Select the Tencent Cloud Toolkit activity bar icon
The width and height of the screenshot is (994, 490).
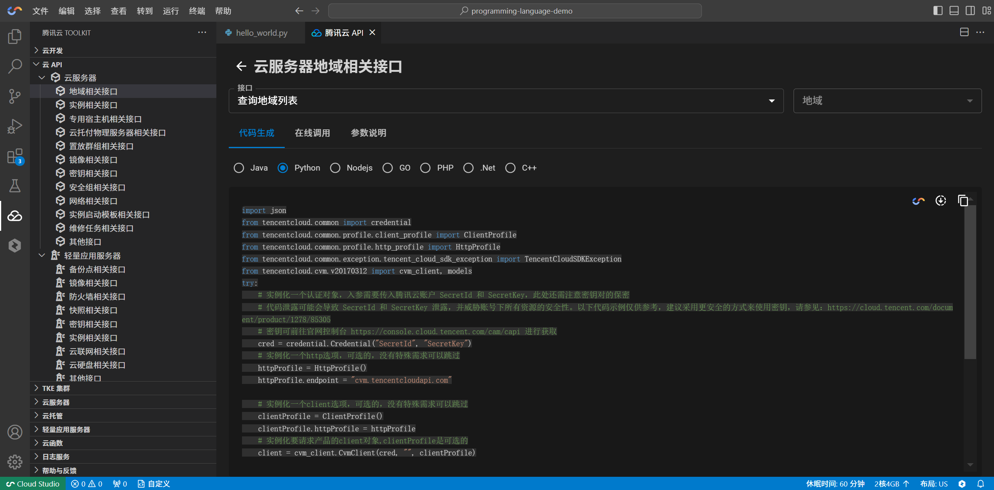pyautogui.click(x=15, y=216)
